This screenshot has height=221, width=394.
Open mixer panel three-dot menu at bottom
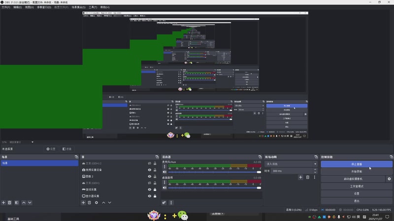click(171, 202)
